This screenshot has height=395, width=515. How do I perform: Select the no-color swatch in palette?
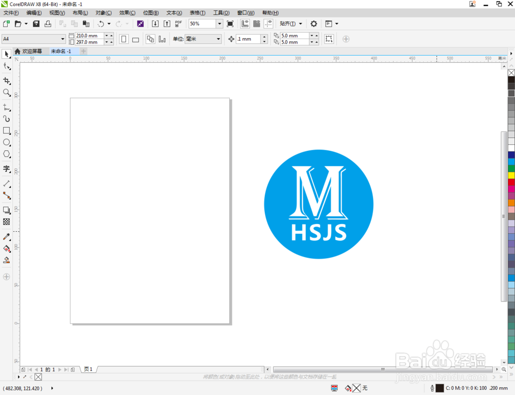click(511, 73)
